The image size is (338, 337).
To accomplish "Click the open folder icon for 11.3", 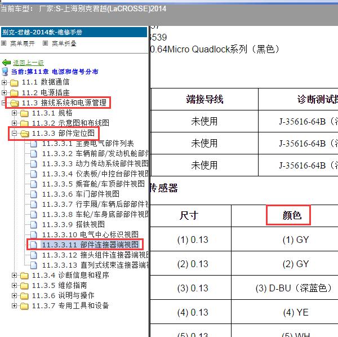I will 14,103.
